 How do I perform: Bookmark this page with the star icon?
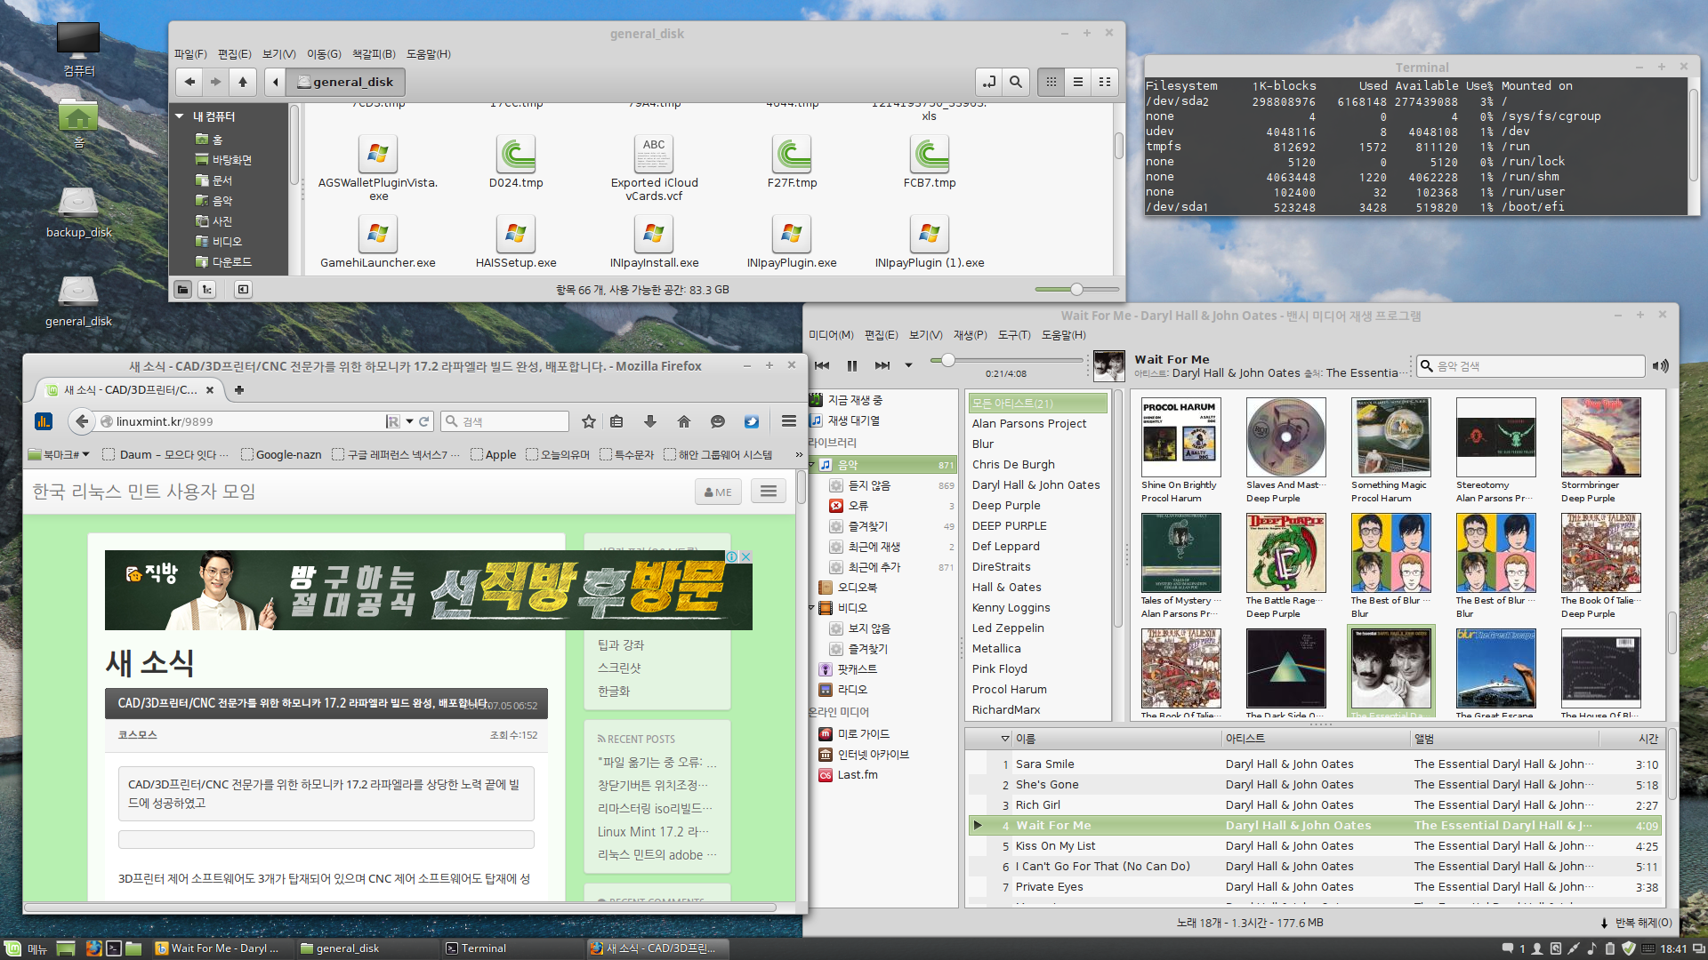coord(588,421)
